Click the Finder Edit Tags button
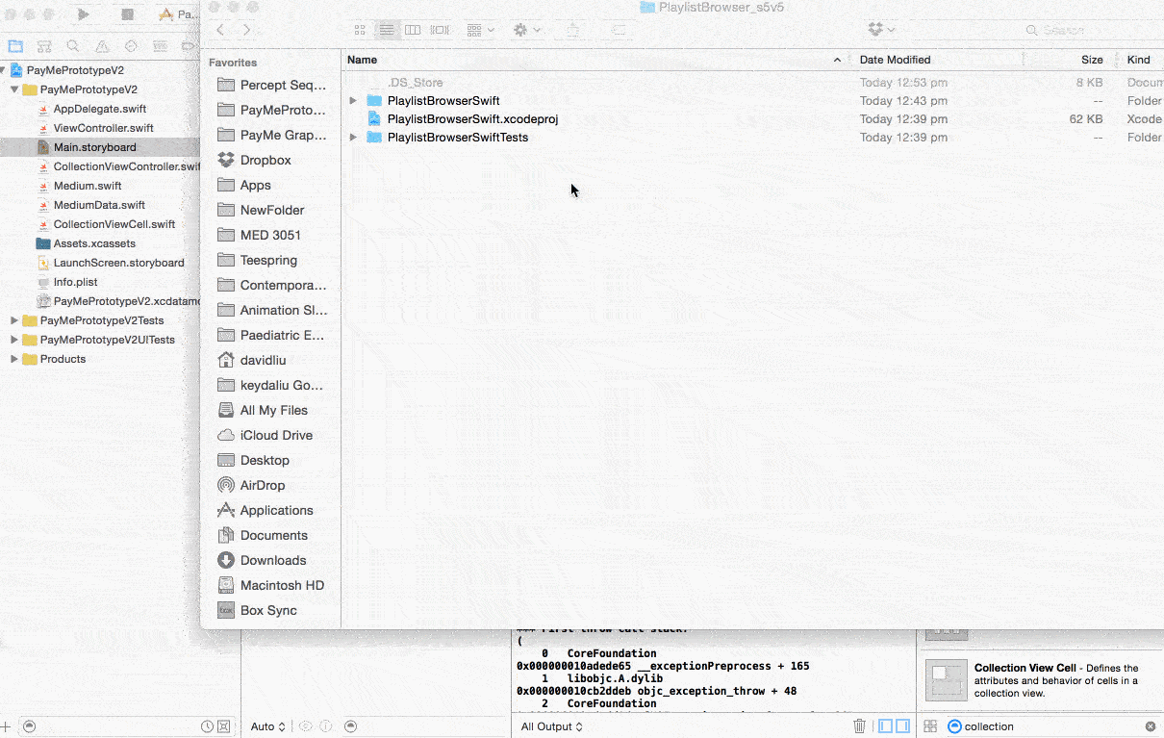This screenshot has width=1164, height=738. 619,31
